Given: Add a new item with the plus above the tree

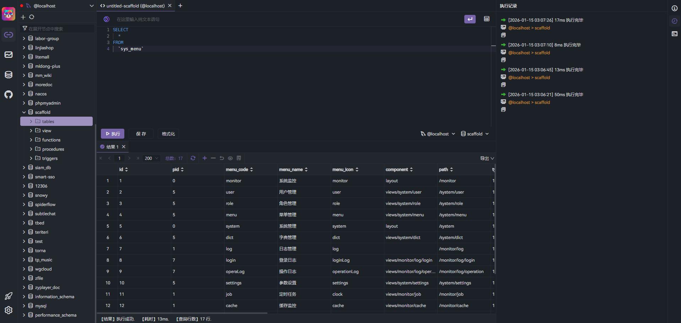Looking at the screenshot, I should pos(23,17).
